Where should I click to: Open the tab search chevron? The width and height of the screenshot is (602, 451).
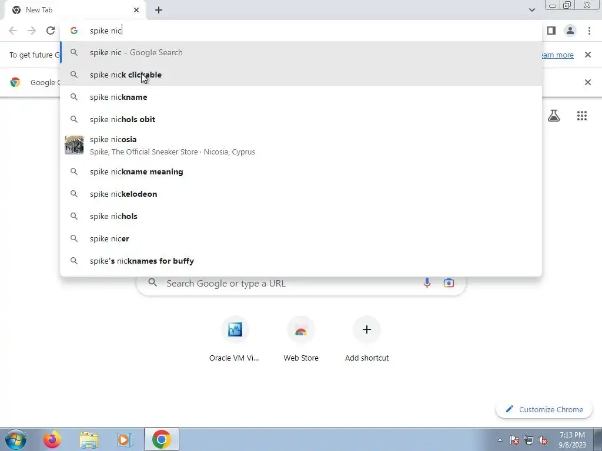click(531, 10)
